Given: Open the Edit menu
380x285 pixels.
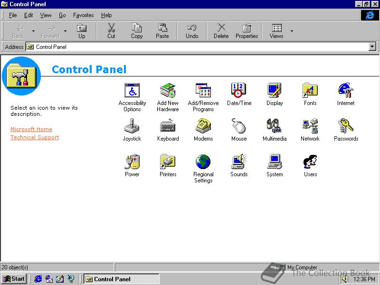Looking at the screenshot, I should 28,15.
